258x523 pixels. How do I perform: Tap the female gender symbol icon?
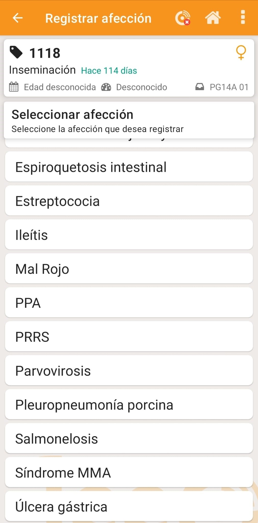point(241,52)
